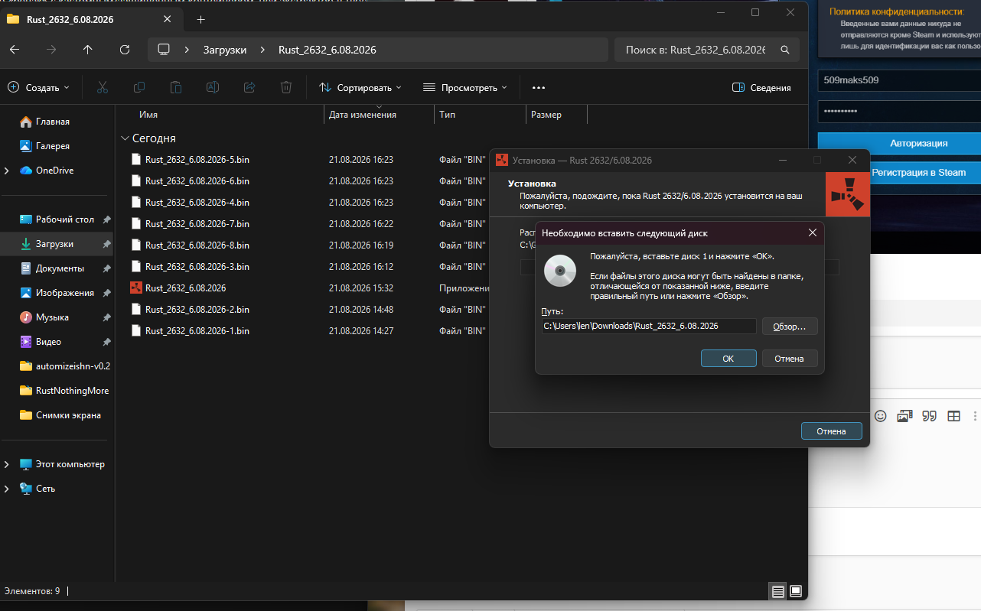Click the Обзор... browse button
The image size is (981, 611).
(790, 327)
